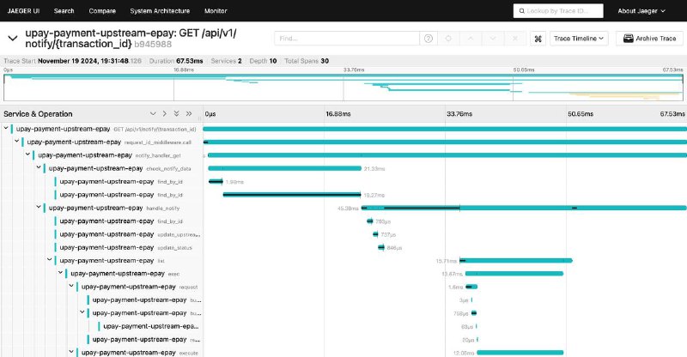Collapse one level in Service & Operation
Image resolution: width=687 pixels, height=357 pixels.
(153, 114)
